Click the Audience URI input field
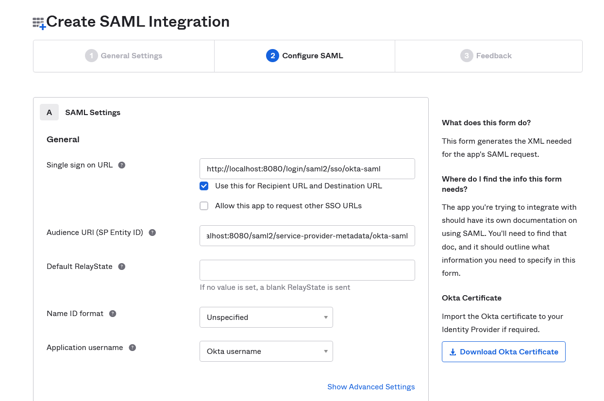The image size is (604, 401). [307, 235]
